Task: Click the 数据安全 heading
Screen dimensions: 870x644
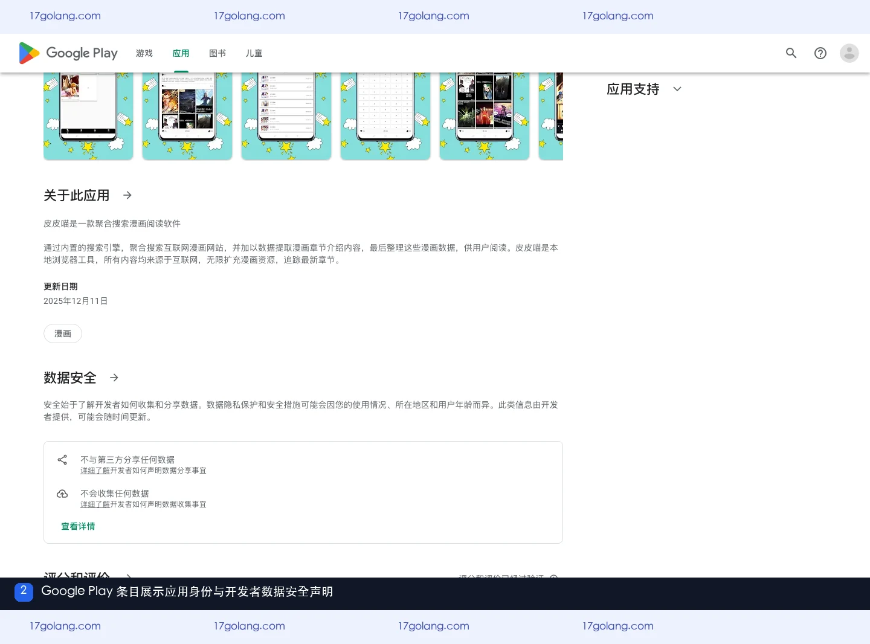Action: (x=70, y=378)
